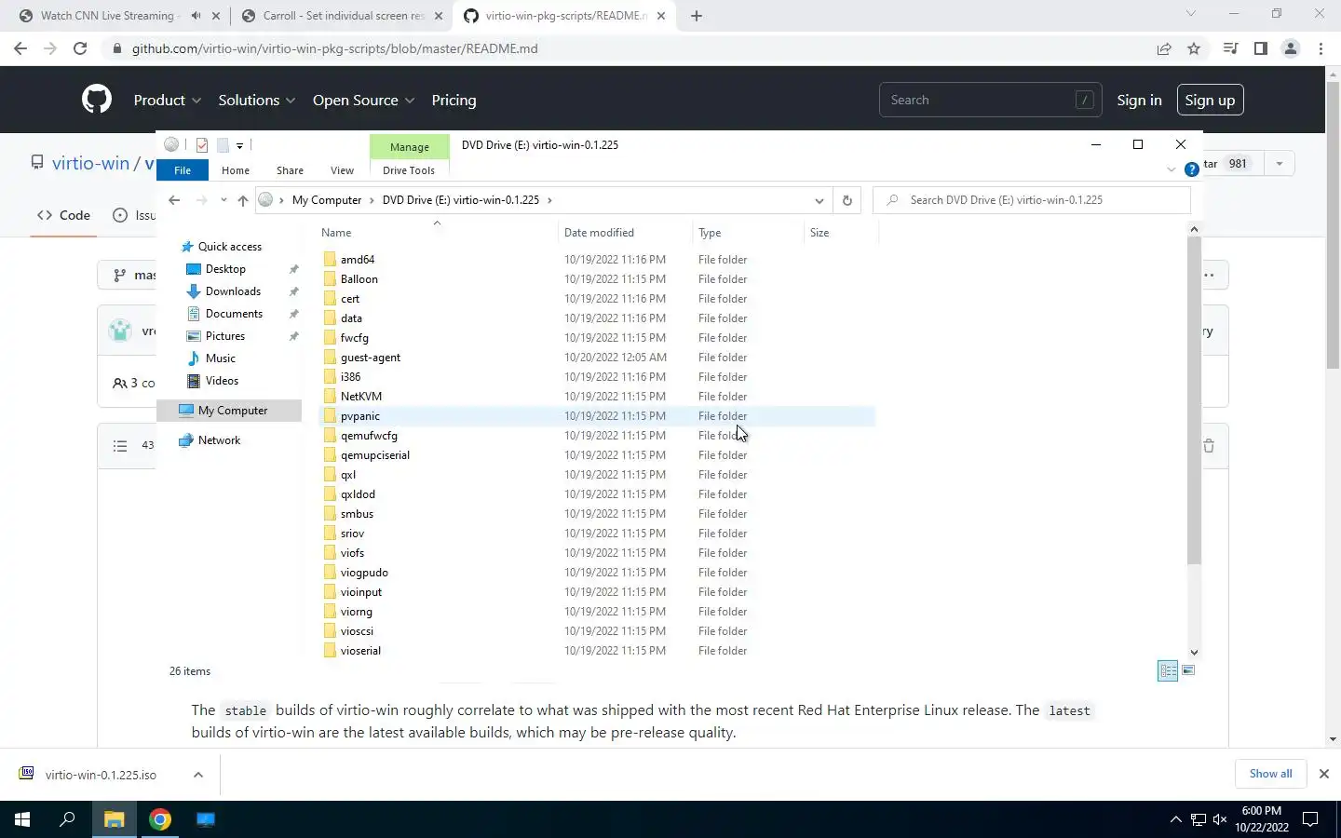This screenshot has height=838, width=1341.
Task: Select the NetKVM folder
Action: [361, 397]
